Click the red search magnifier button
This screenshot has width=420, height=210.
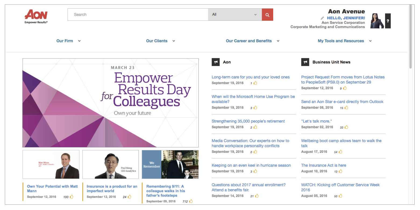267,15
